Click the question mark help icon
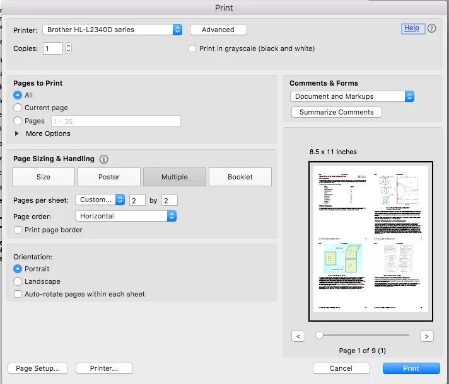 pyautogui.click(x=431, y=28)
